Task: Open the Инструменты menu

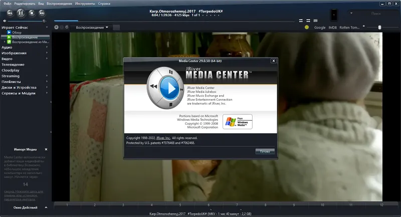Action: [x=85, y=4]
